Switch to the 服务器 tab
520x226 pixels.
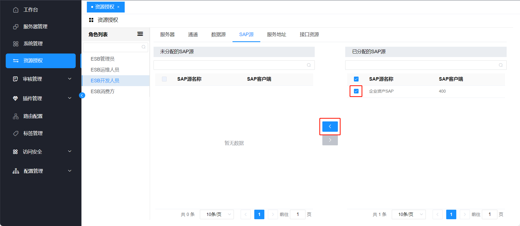coord(167,34)
